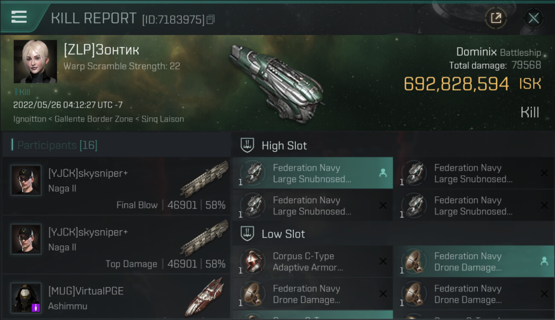Viewport: 555px width, 320px height.
Task: Close the kill report window
Action: pyautogui.click(x=533, y=18)
